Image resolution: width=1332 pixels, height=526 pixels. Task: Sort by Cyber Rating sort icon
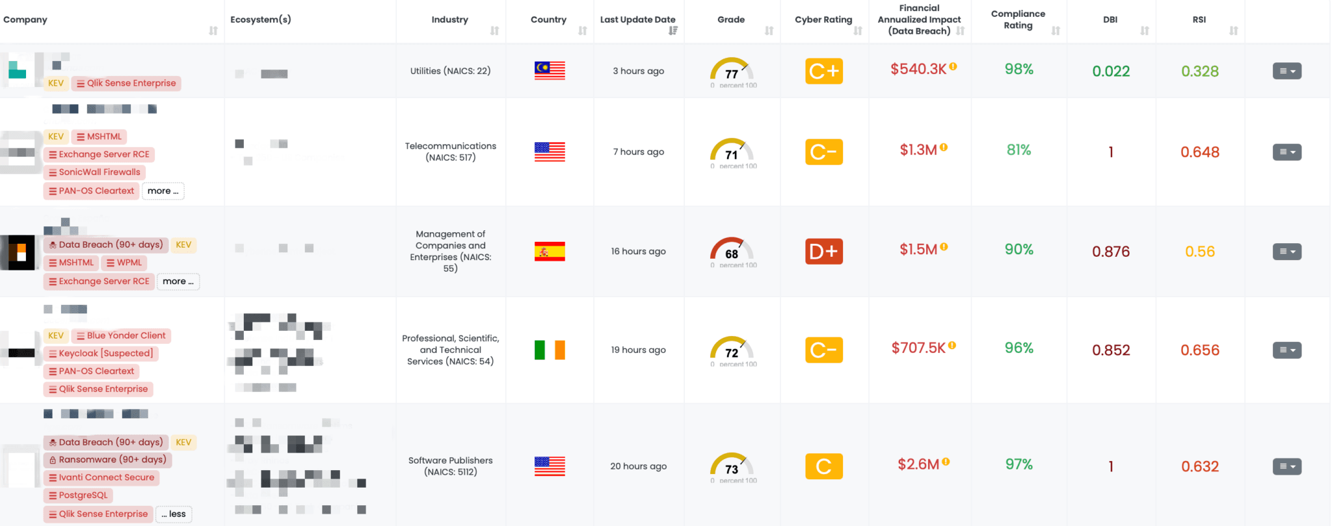pyautogui.click(x=858, y=31)
